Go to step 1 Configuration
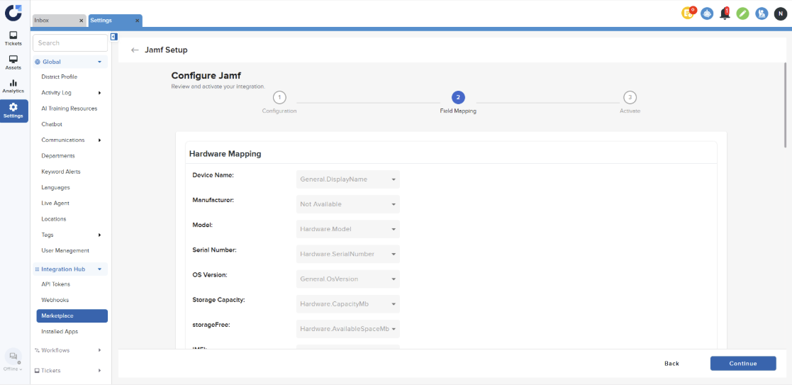792x385 pixels. pyautogui.click(x=279, y=98)
